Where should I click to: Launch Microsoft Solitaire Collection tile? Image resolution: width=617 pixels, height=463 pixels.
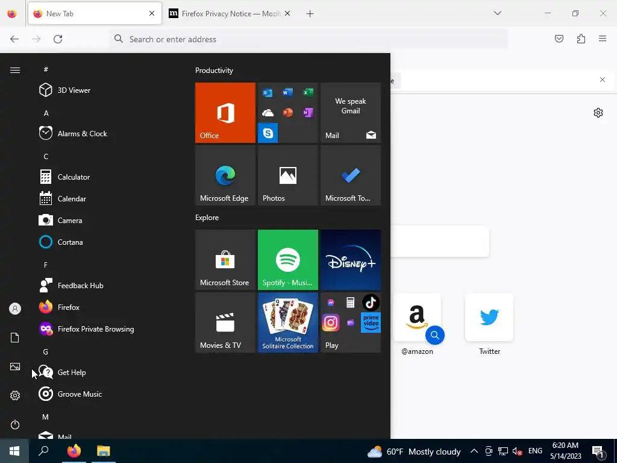click(287, 323)
